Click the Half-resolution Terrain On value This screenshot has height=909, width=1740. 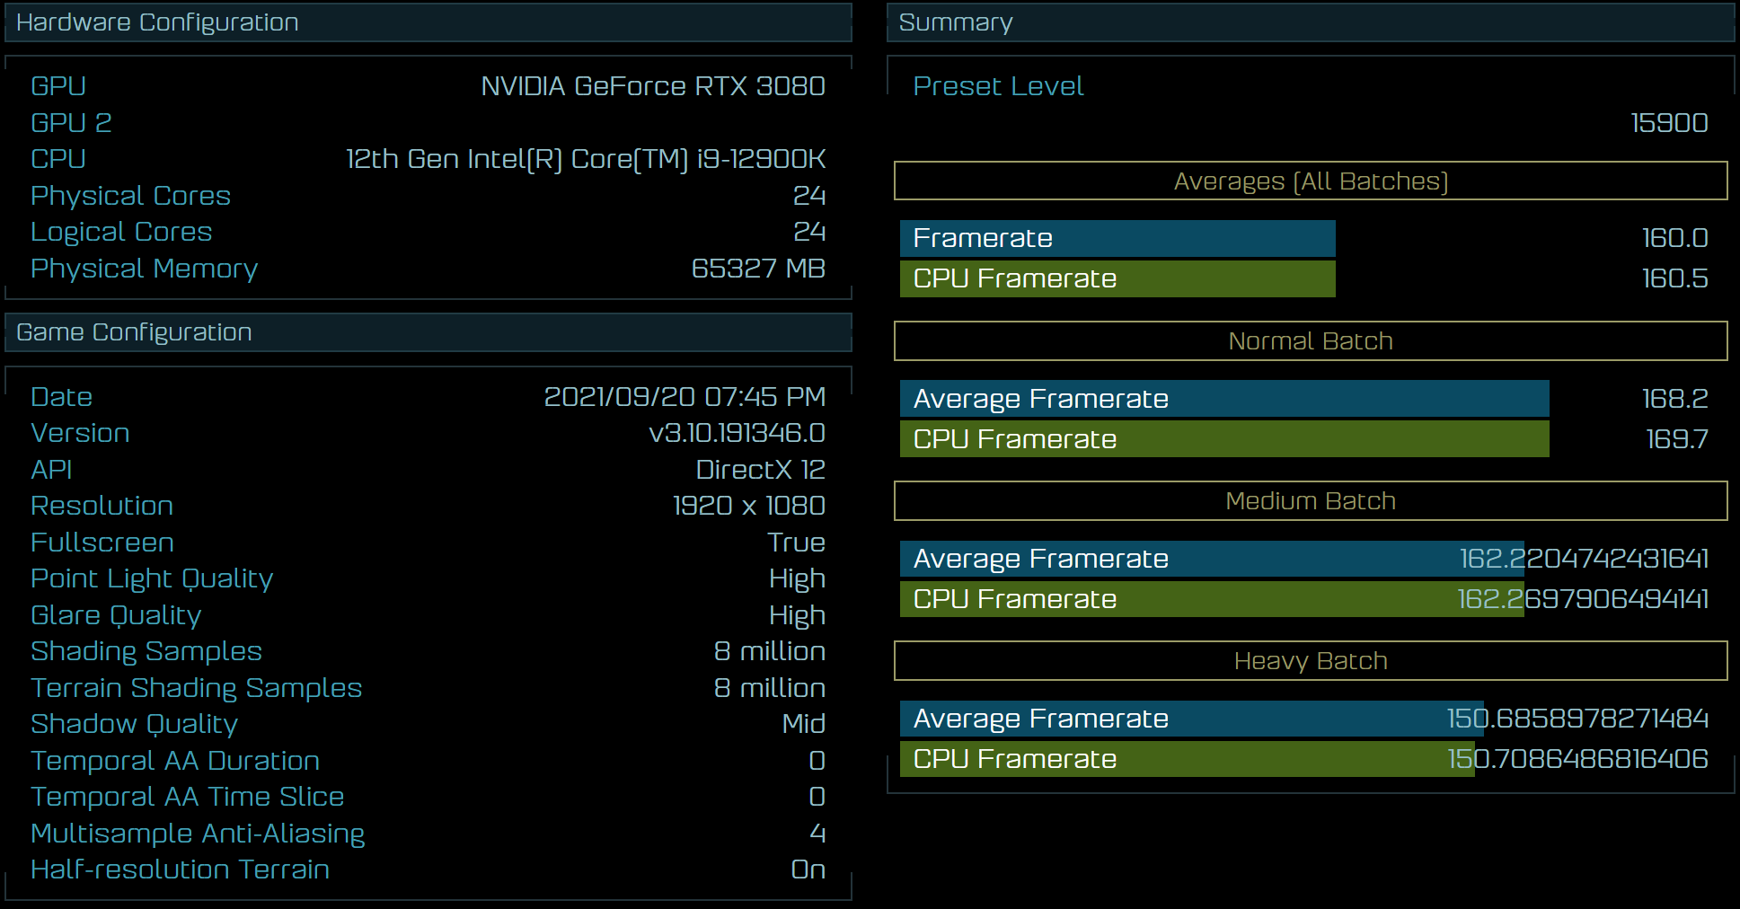coord(808,869)
